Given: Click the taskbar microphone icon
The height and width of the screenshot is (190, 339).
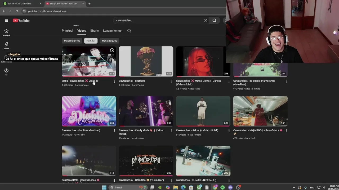Looking at the screenshot, I should tap(305, 187).
